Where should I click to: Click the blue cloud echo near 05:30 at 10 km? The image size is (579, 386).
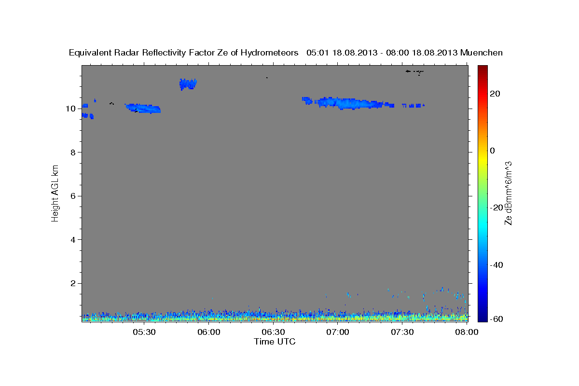(x=143, y=108)
